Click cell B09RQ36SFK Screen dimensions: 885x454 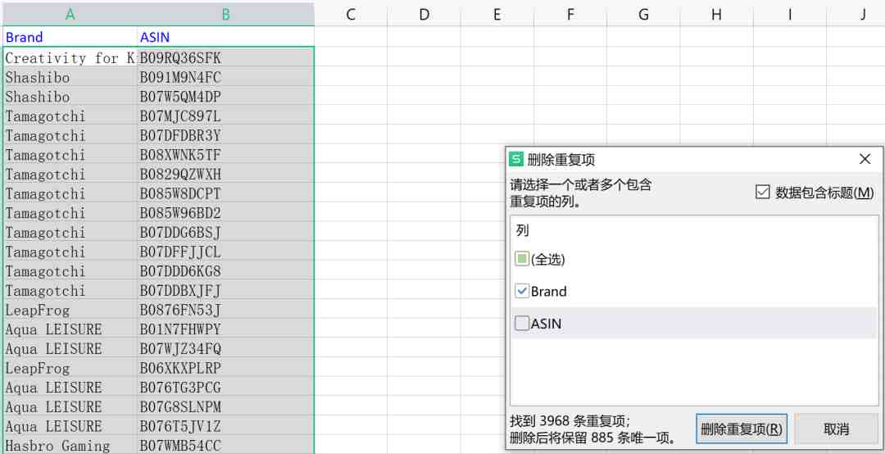pos(226,57)
